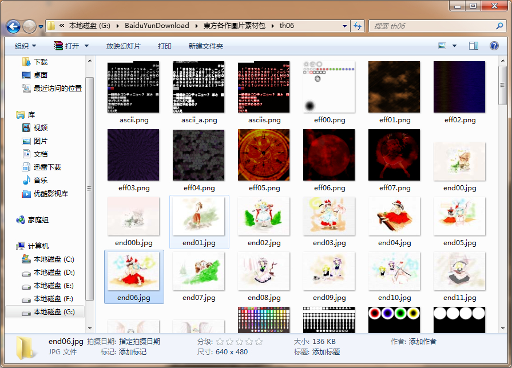The width and height of the screenshot is (512, 368).
Task: Expand the address bar history dropdown arrow
Action: 344,26
